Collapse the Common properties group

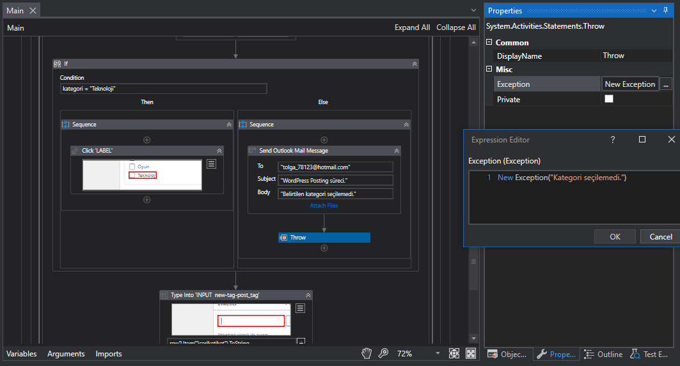point(489,42)
